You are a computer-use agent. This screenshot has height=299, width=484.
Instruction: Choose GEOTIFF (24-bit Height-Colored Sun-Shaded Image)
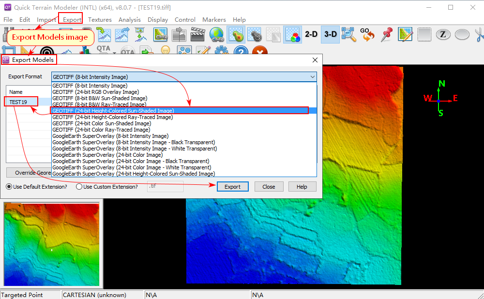click(184, 111)
